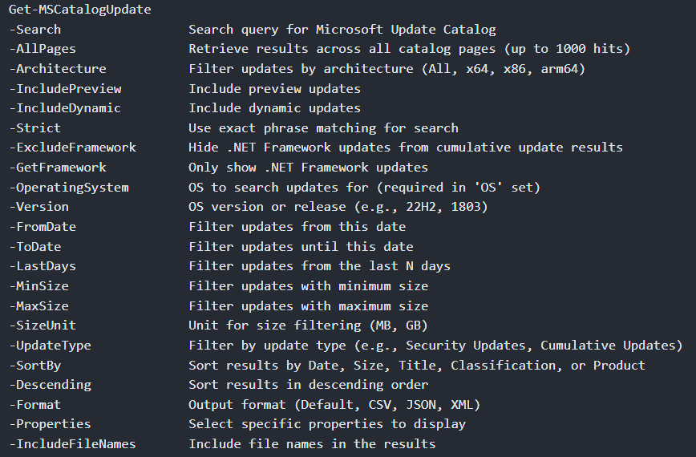Click the -LastDays parameter text
696x457 pixels.
[x=43, y=266]
